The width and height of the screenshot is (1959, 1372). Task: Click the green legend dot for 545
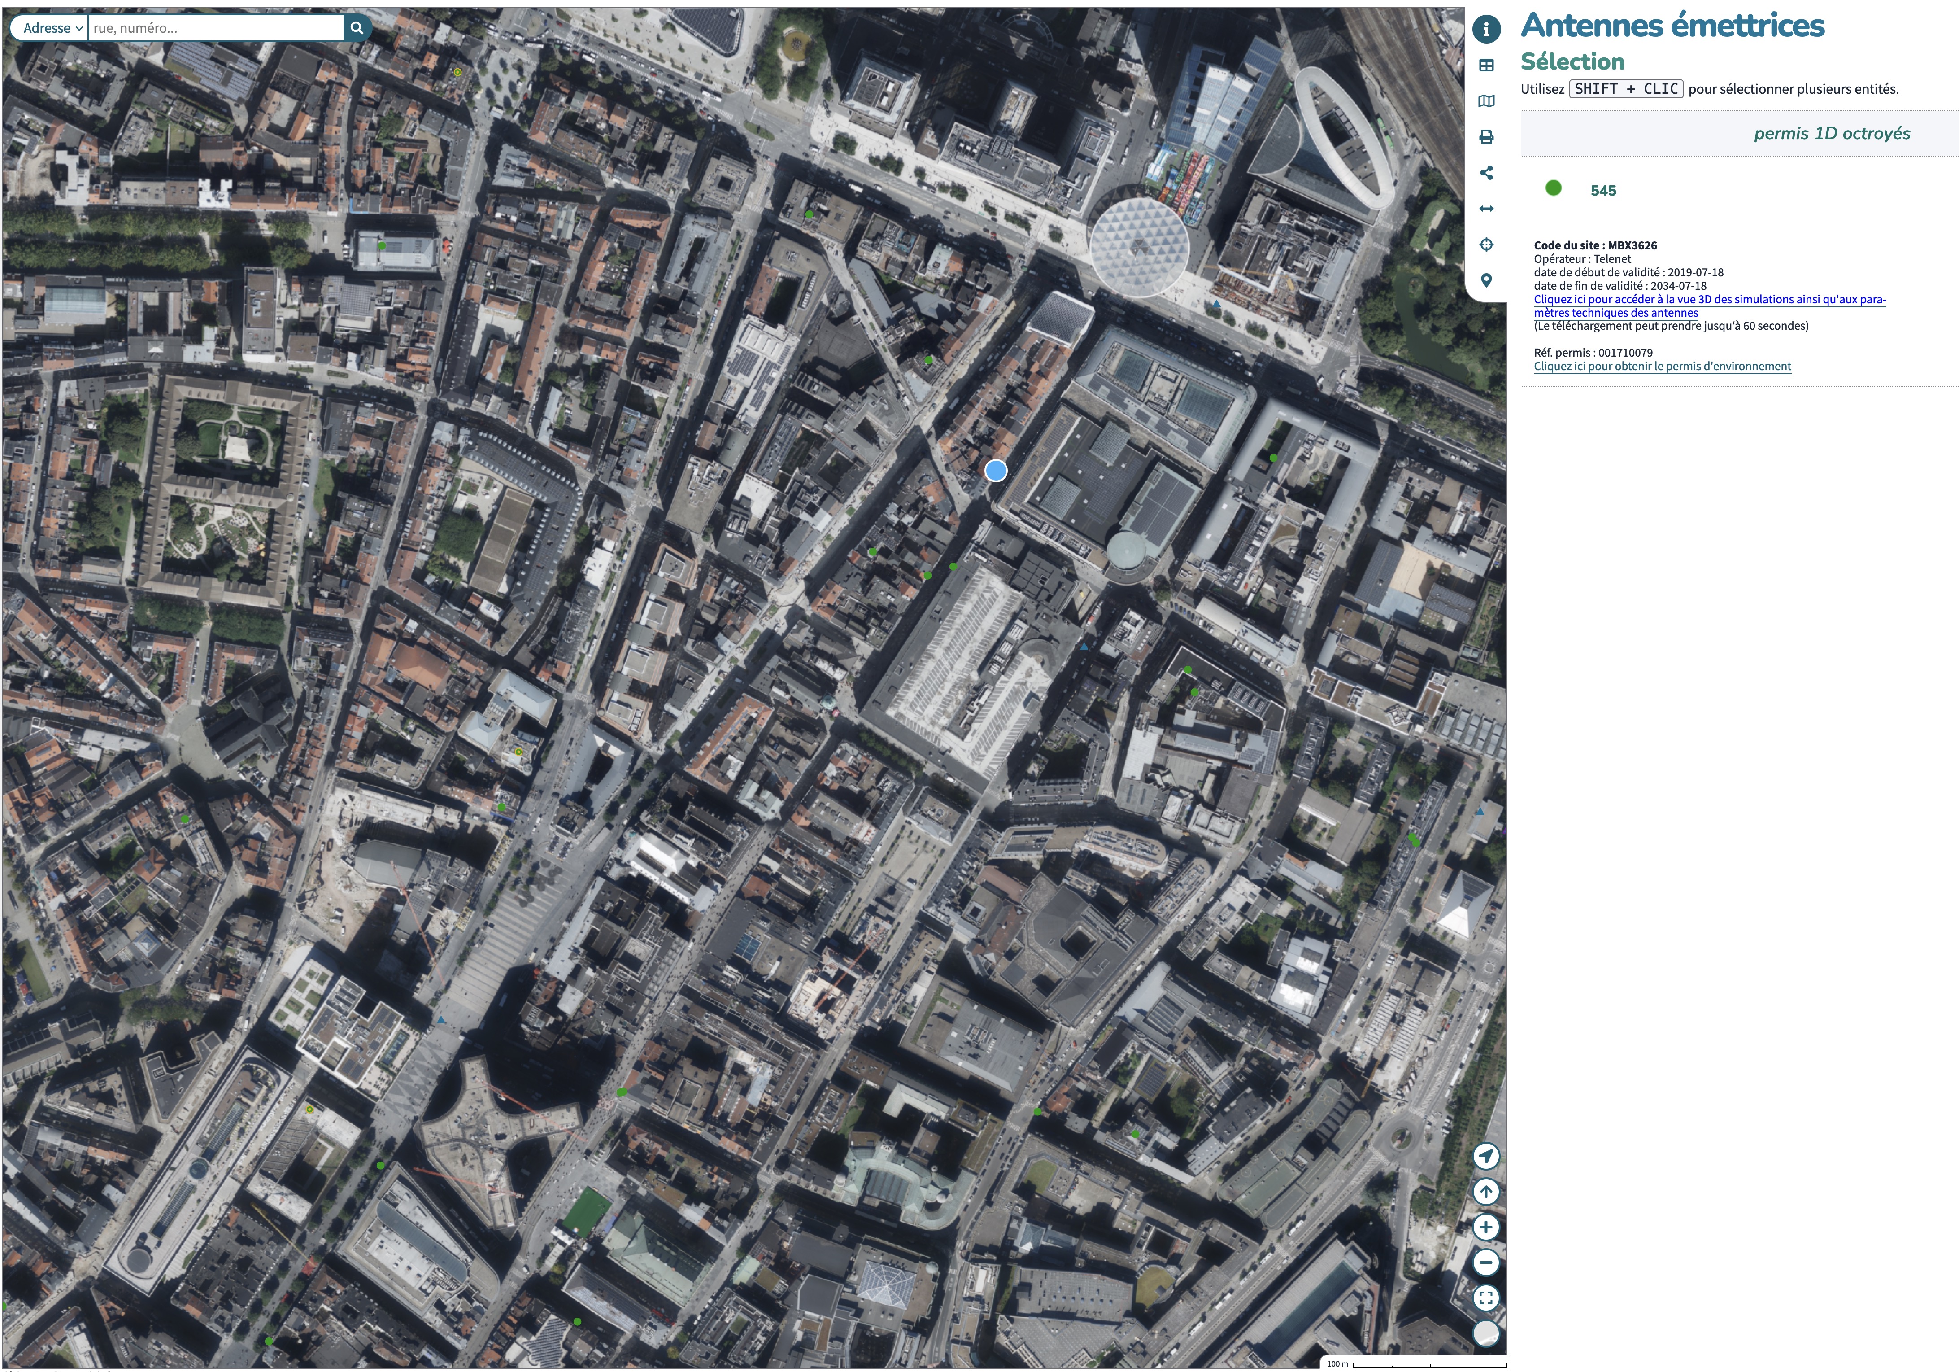point(1554,188)
